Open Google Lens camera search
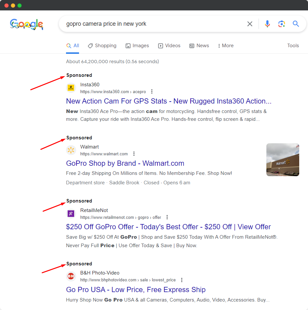Image resolution: width=308 pixels, height=310 pixels. click(x=282, y=24)
